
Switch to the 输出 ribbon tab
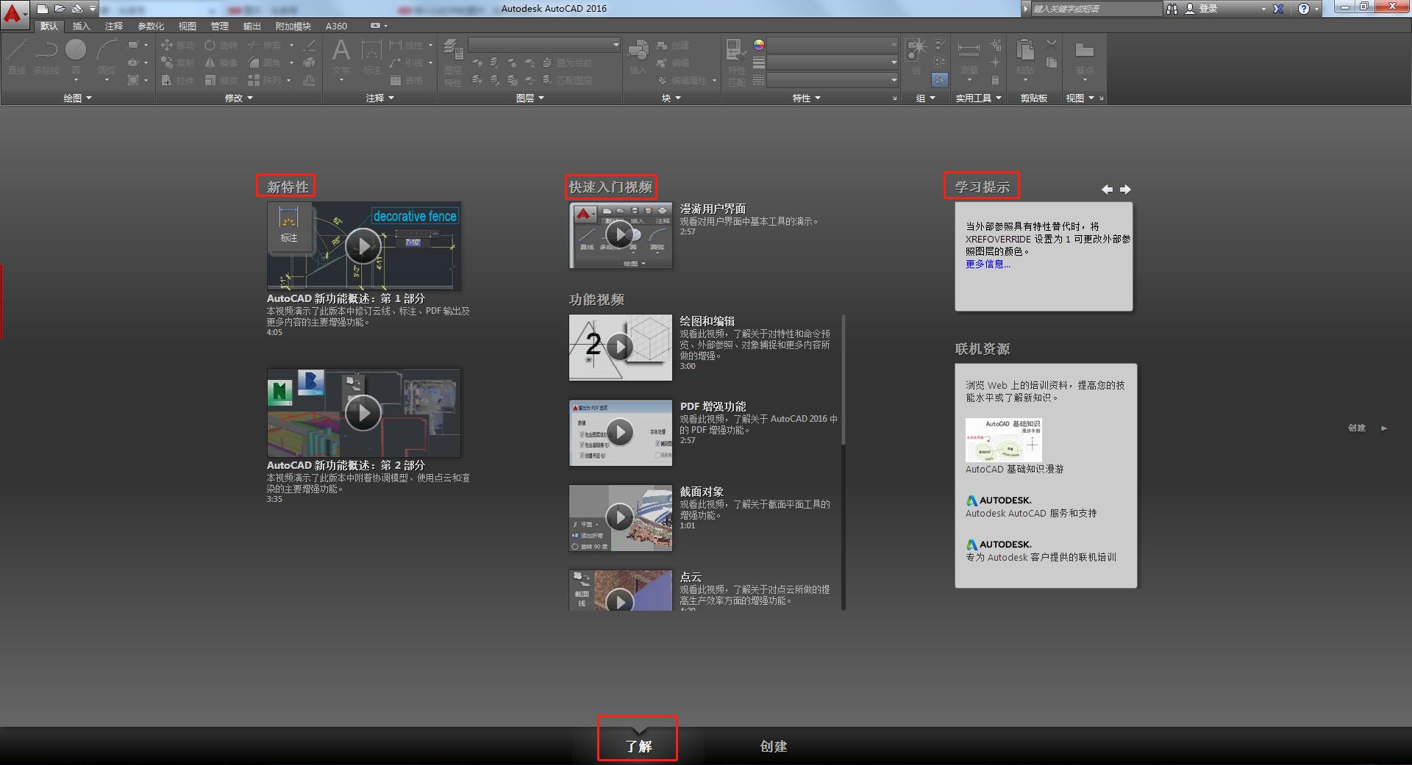[x=252, y=26]
